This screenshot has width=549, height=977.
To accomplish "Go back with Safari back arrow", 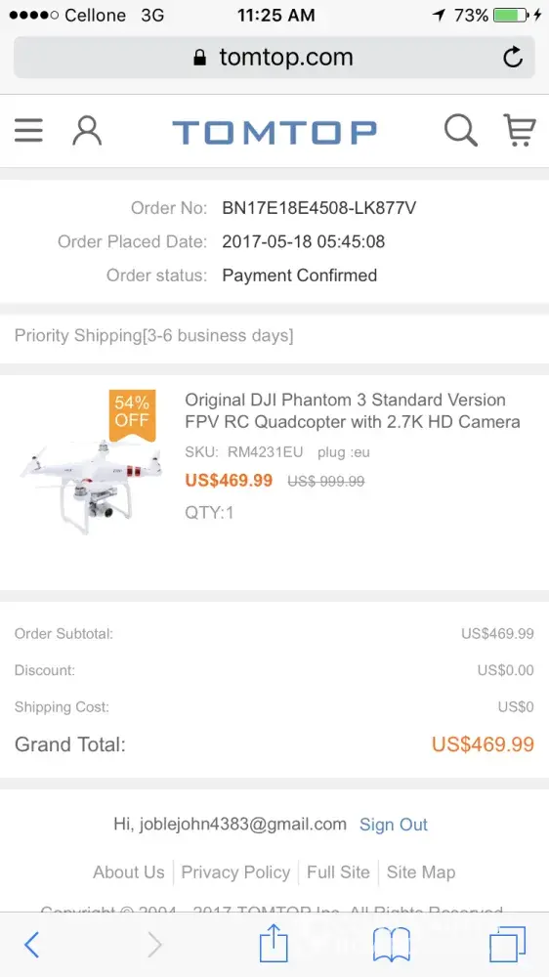I will (x=32, y=945).
